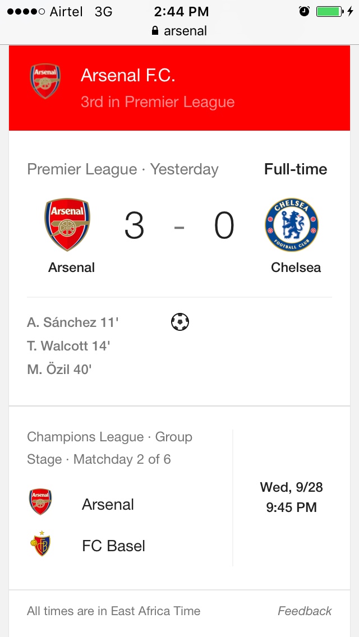Tap the Full-time match status label
Screen dimensions: 359x637
296,169
